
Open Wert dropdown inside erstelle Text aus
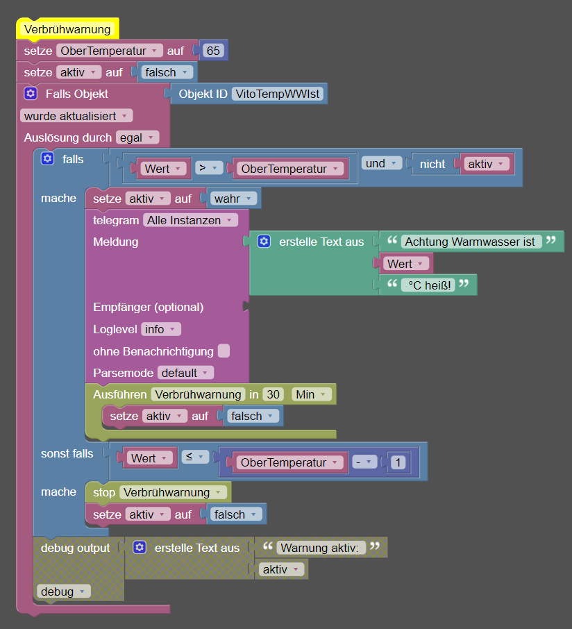406,264
